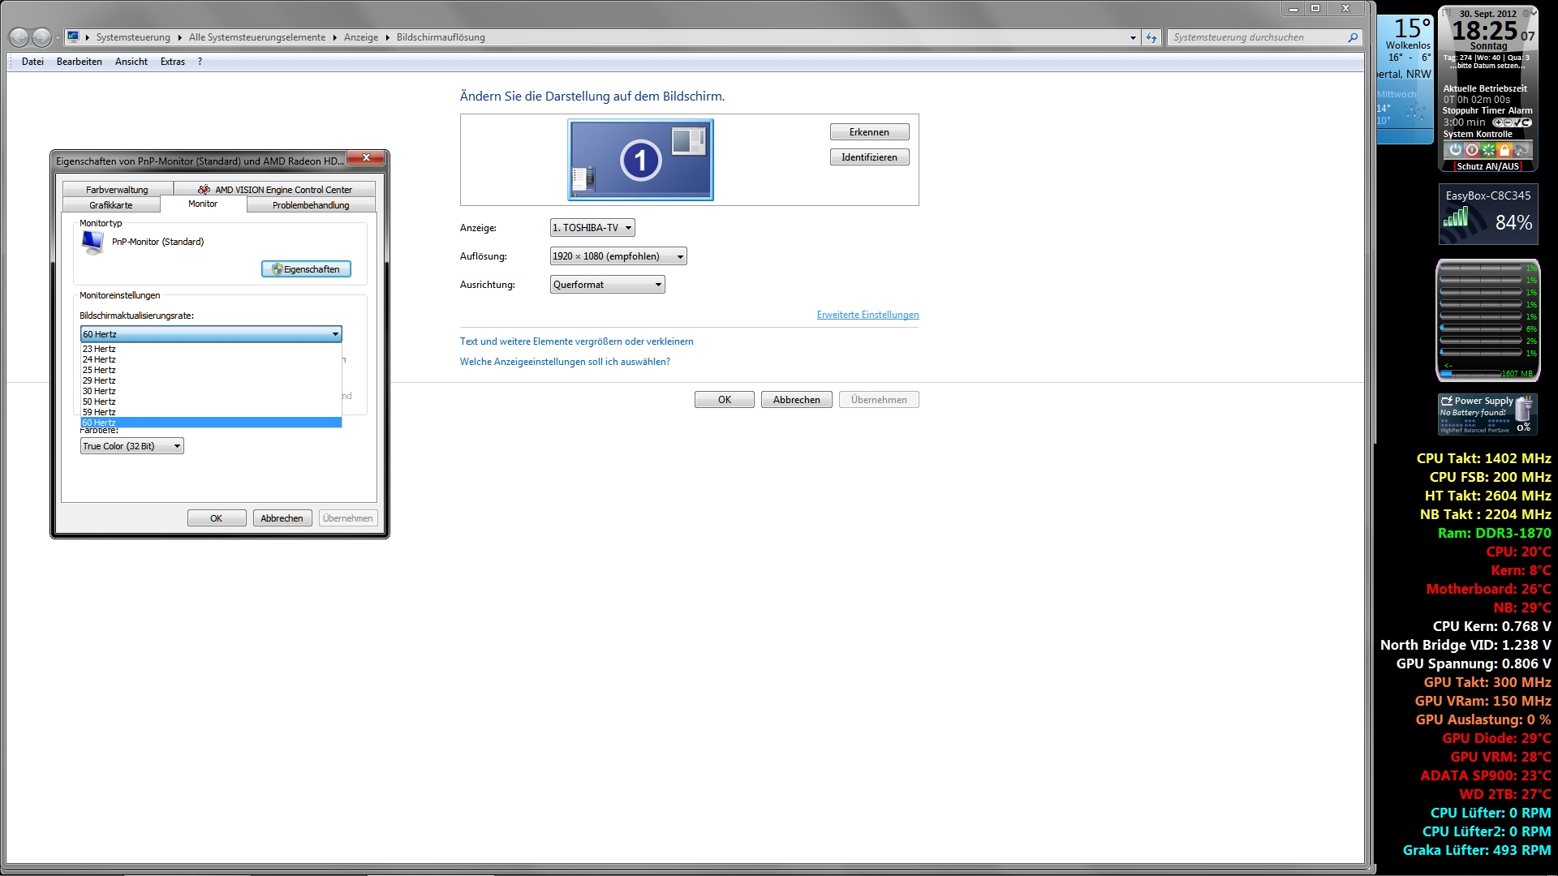Click the blue power icon in System Kontrolle
The image size is (1558, 876).
coord(1456,150)
